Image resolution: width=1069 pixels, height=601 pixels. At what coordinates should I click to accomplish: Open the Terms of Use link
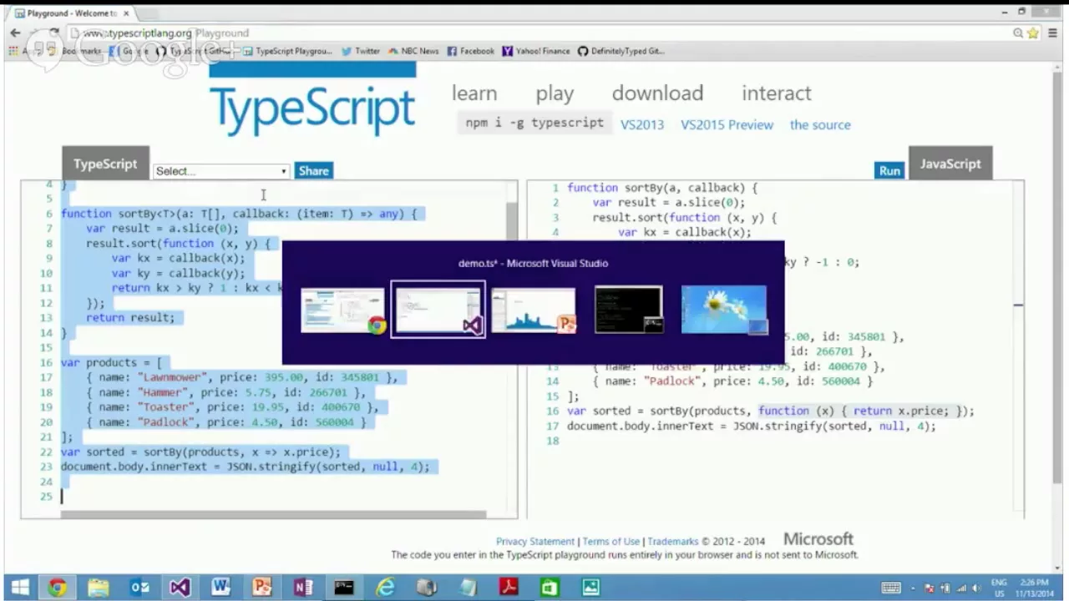[611, 542]
